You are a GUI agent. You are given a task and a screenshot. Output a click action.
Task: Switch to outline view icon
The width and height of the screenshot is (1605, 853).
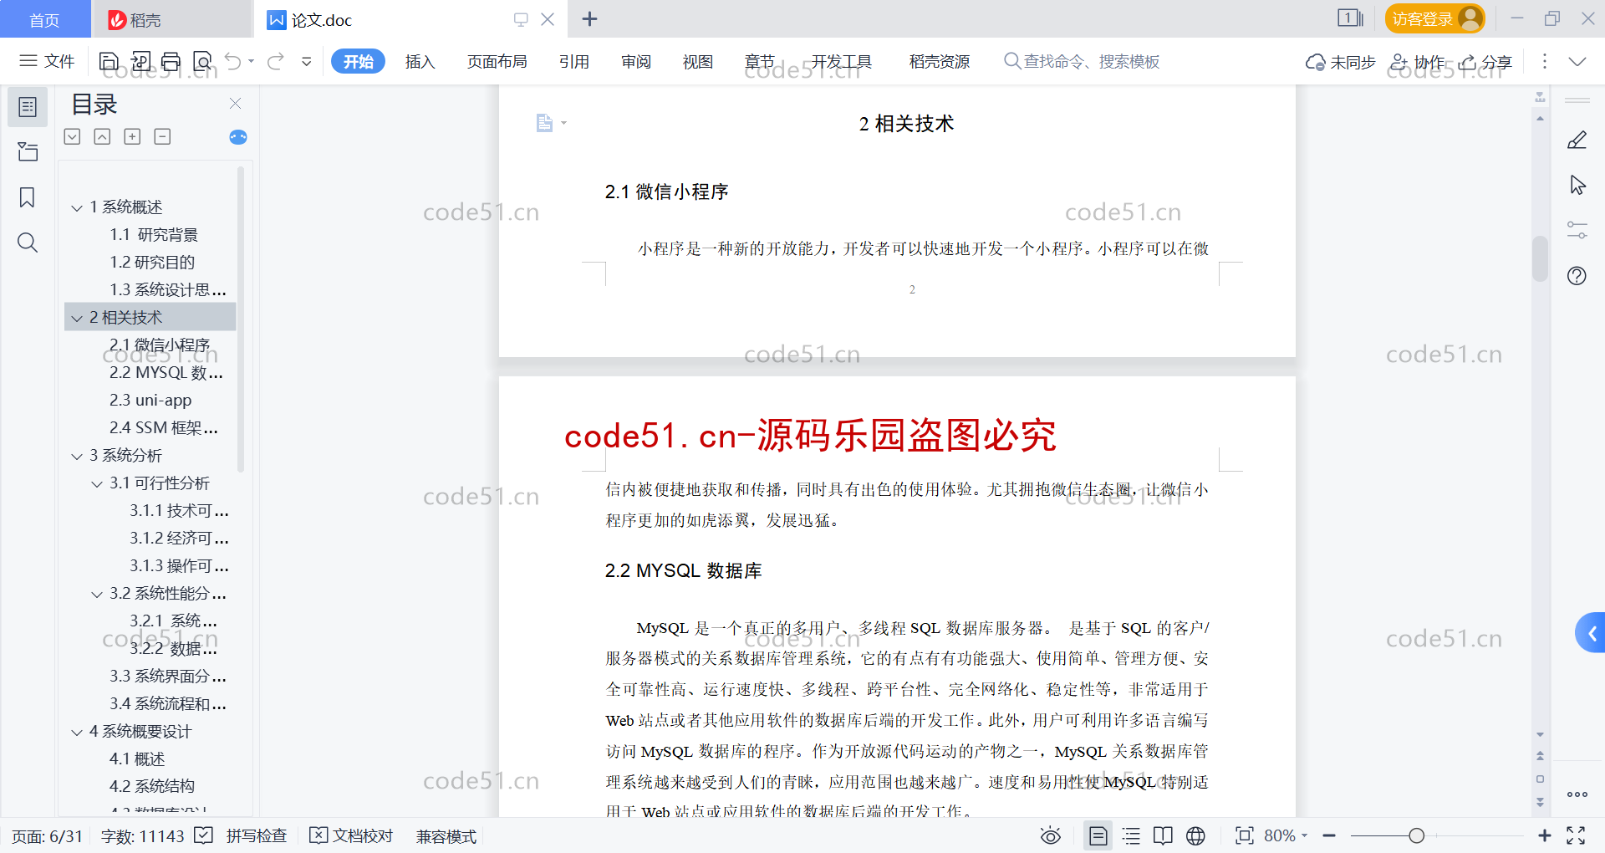click(x=1131, y=835)
